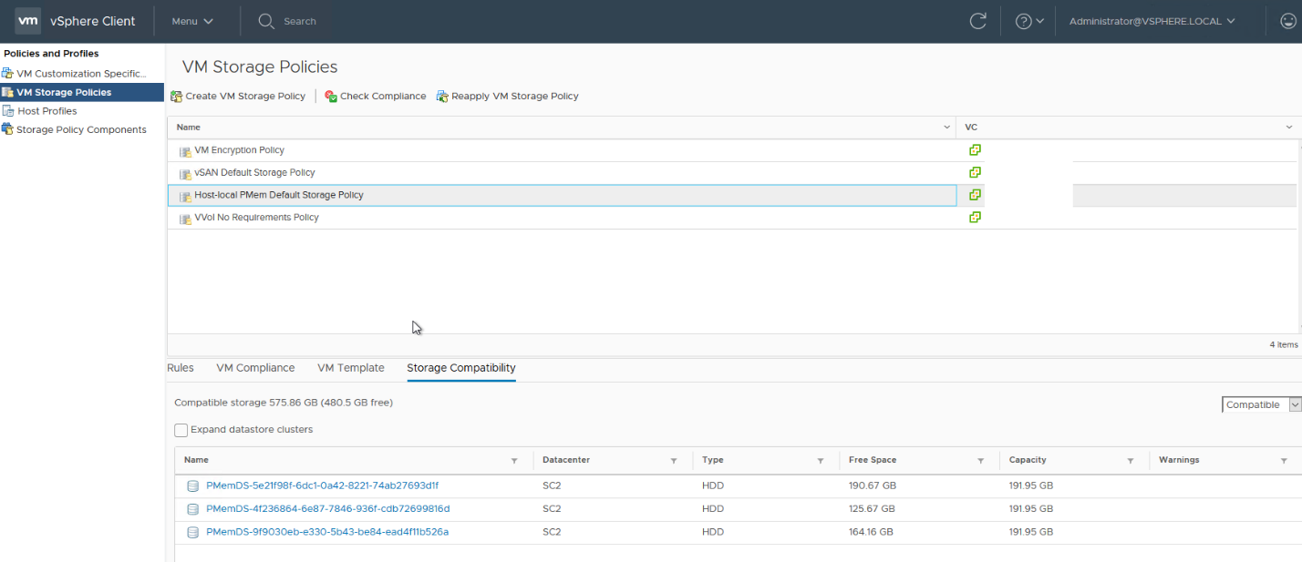
Task: Open the Compatible filter dropdown
Action: pyautogui.click(x=1261, y=405)
